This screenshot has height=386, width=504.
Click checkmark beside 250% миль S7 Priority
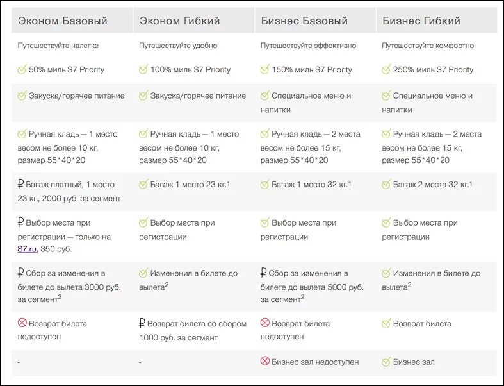click(x=386, y=69)
